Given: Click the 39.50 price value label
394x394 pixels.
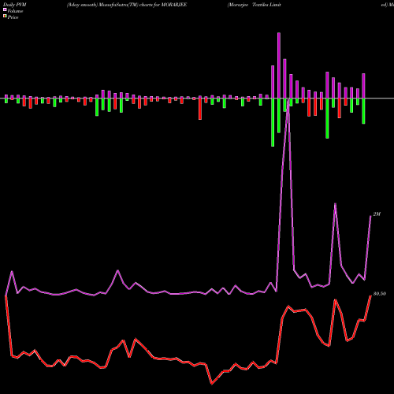Looking at the screenshot, I should (380, 294).
